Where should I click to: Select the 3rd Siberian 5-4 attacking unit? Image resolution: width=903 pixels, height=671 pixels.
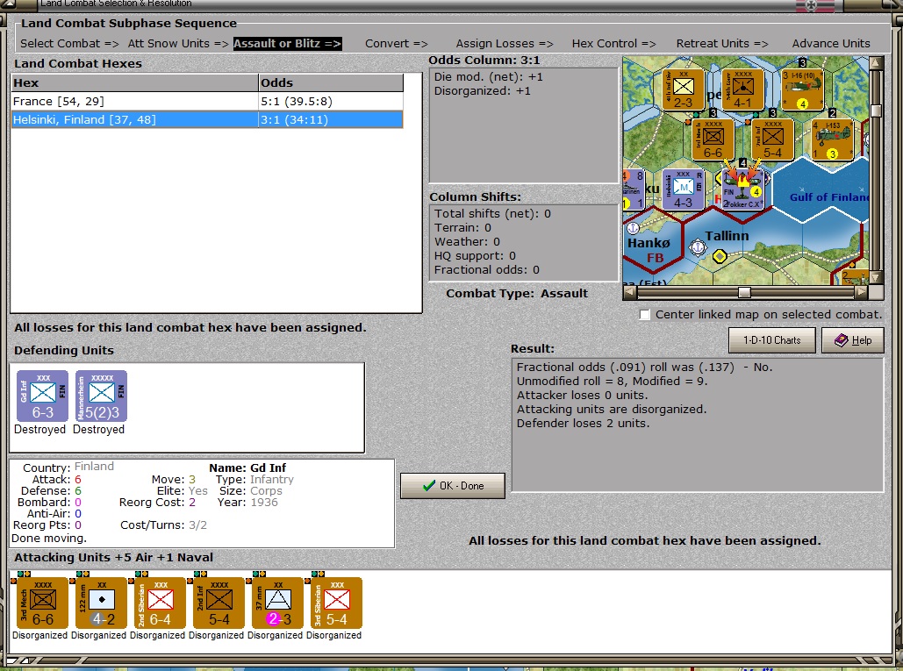[336, 603]
